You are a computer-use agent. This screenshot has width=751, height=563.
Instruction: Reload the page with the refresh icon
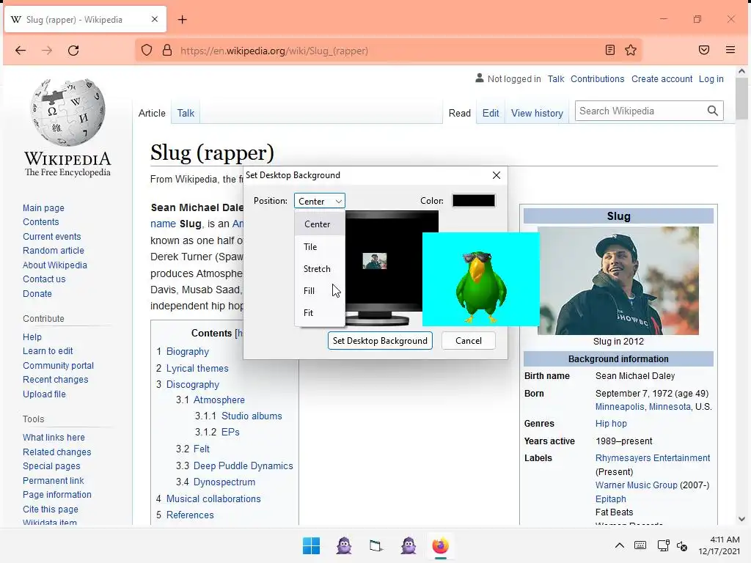click(x=73, y=51)
